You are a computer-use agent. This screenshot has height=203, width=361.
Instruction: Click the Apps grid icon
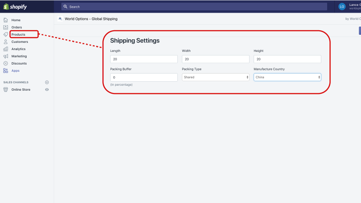(5, 71)
